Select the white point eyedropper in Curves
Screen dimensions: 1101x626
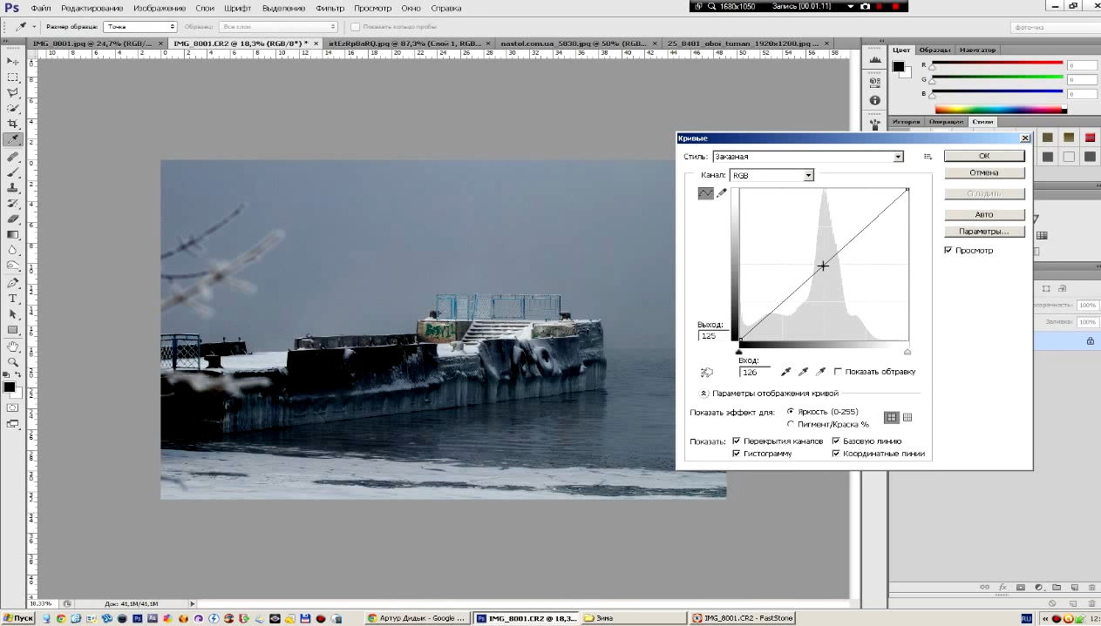820,372
